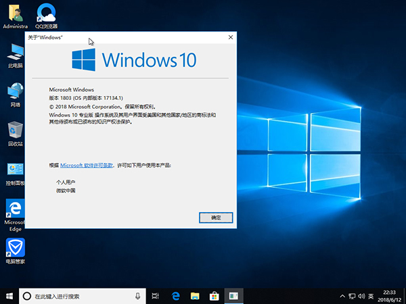This screenshot has width=406, height=304.
Task: Open the Administrator folder desktop icon
Action: (x=16, y=16)
